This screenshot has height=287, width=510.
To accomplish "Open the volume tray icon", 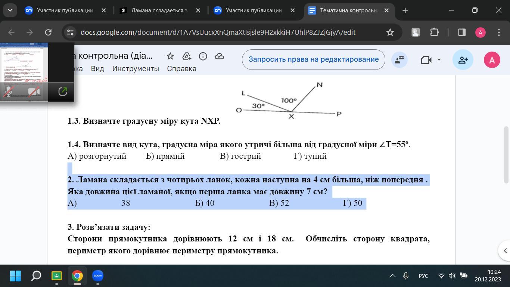I will click(x=452, y=276).
